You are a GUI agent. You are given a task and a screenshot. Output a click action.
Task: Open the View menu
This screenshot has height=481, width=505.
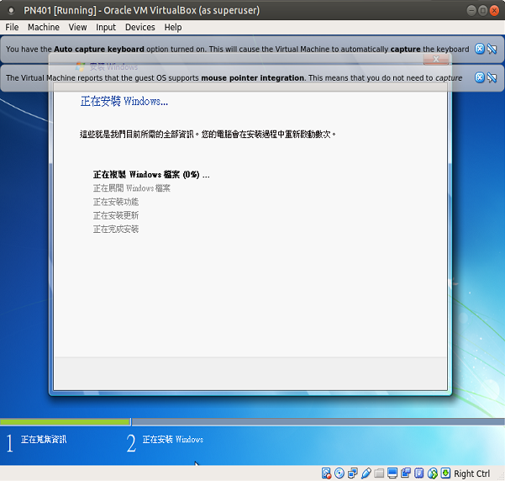[x=77, y=28]
